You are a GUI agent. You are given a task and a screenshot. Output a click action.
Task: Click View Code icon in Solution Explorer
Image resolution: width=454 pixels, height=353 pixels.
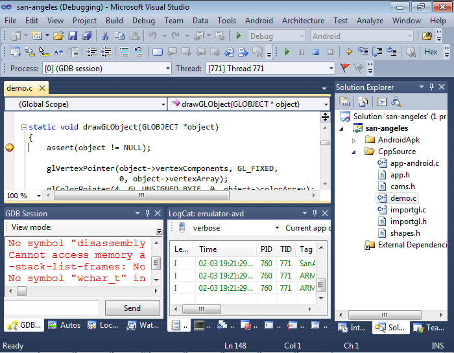pos(382,102)
